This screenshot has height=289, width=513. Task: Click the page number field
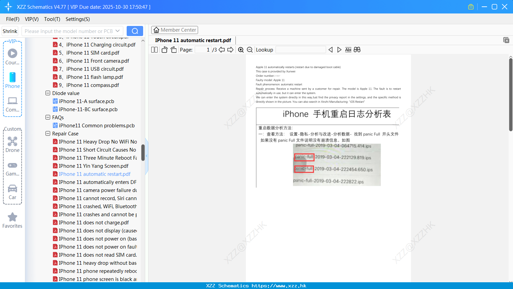point(203,50)
